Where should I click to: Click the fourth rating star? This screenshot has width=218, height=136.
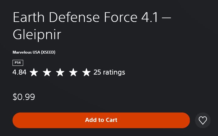point(73,73)
